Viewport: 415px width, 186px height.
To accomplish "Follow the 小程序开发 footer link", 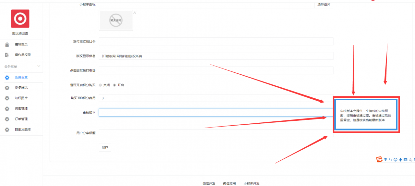I will 252,183.
